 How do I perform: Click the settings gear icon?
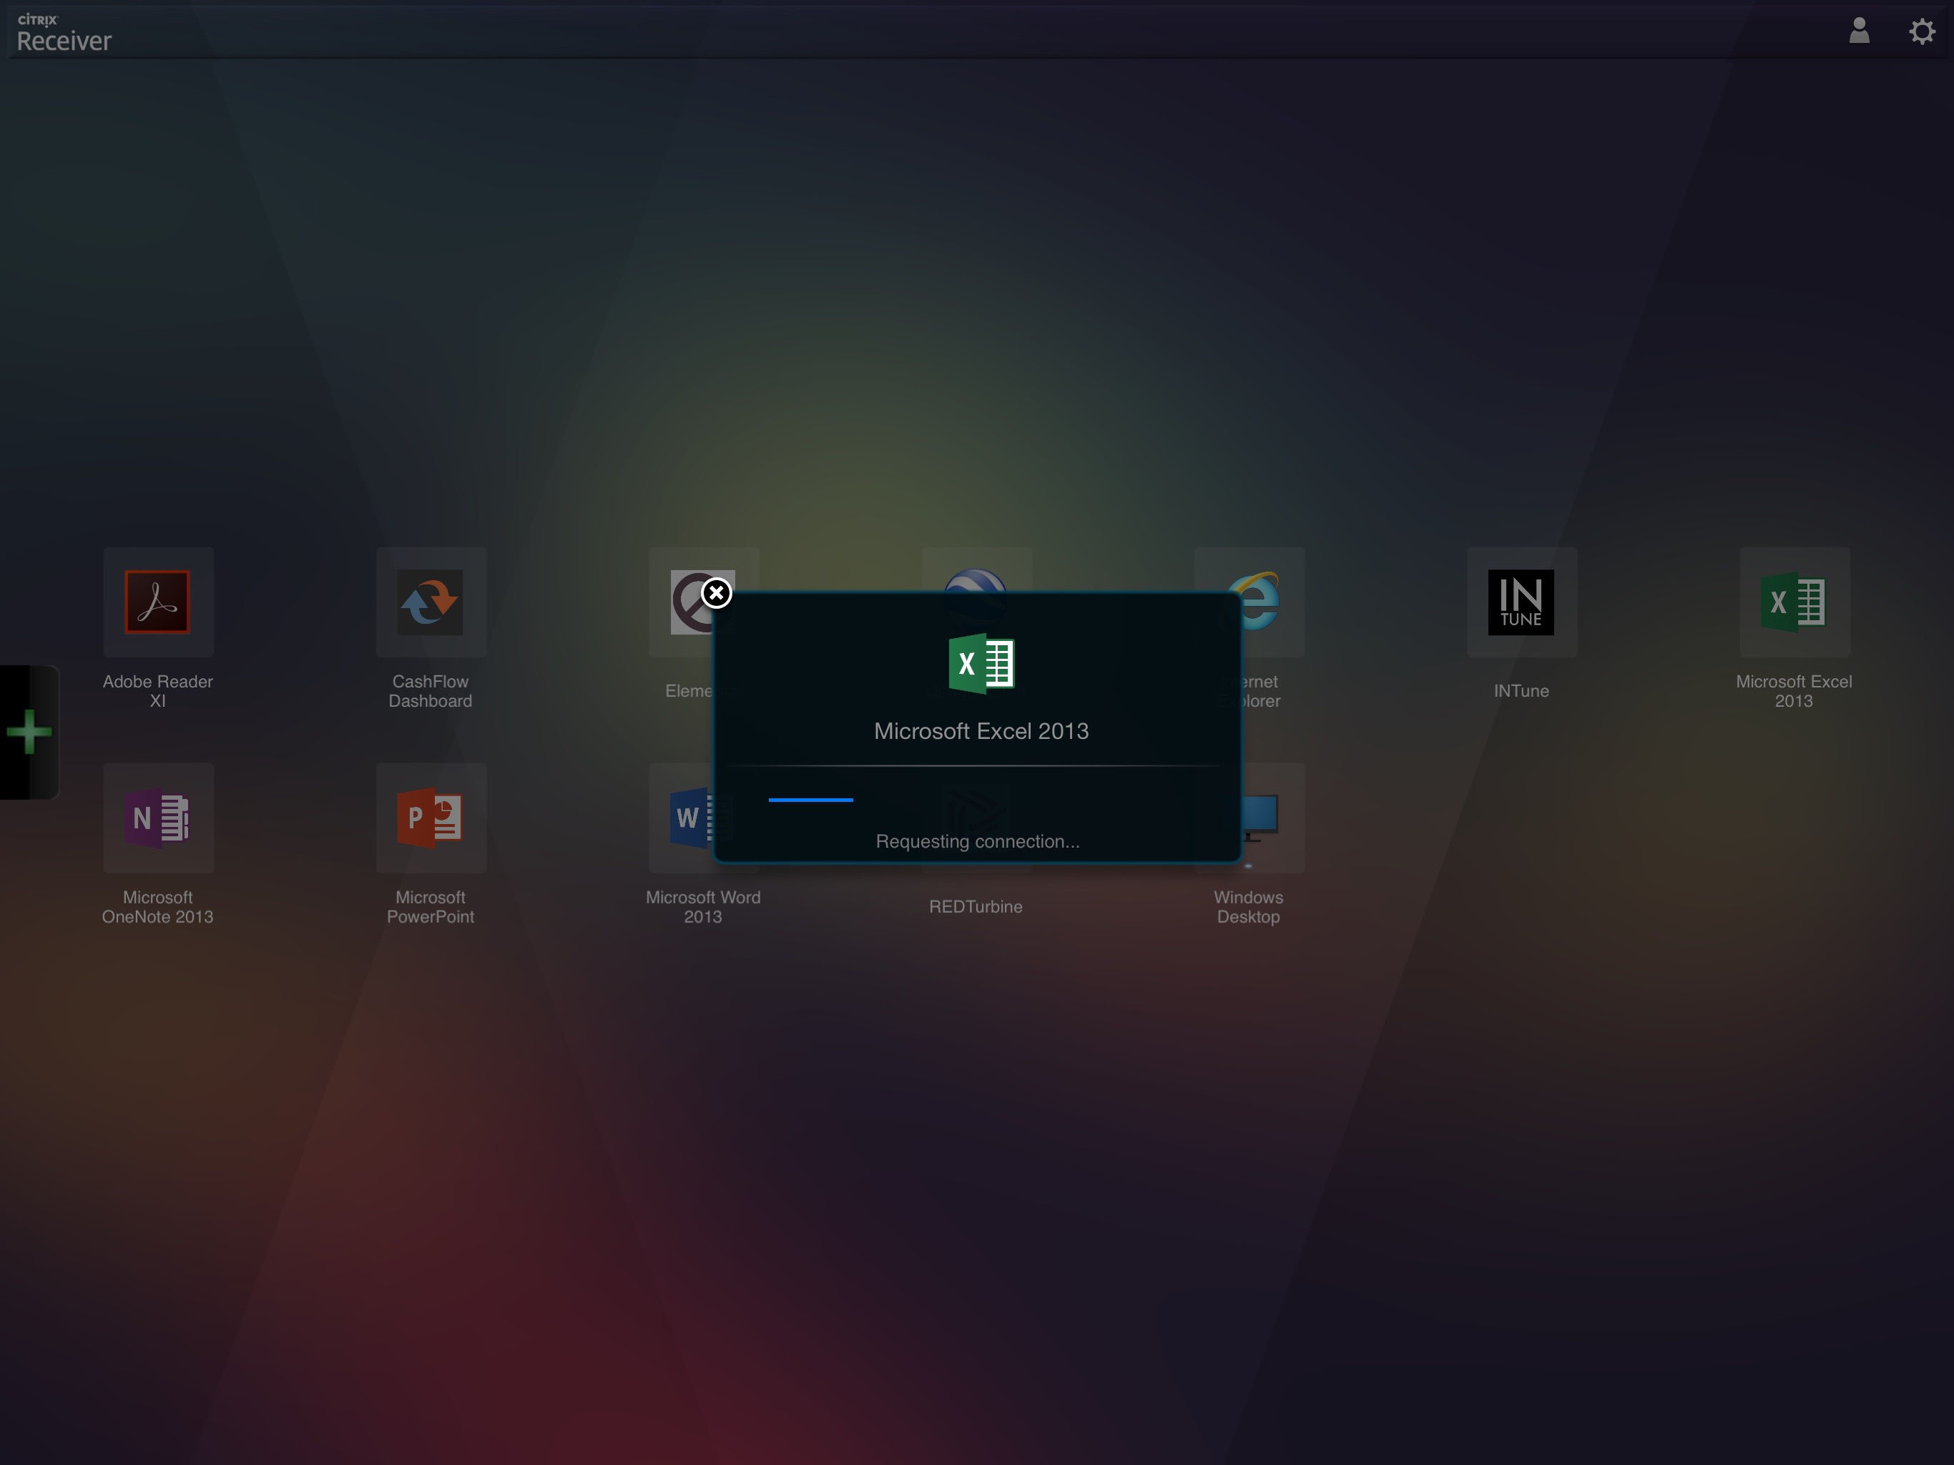[x=1921, y=31]
